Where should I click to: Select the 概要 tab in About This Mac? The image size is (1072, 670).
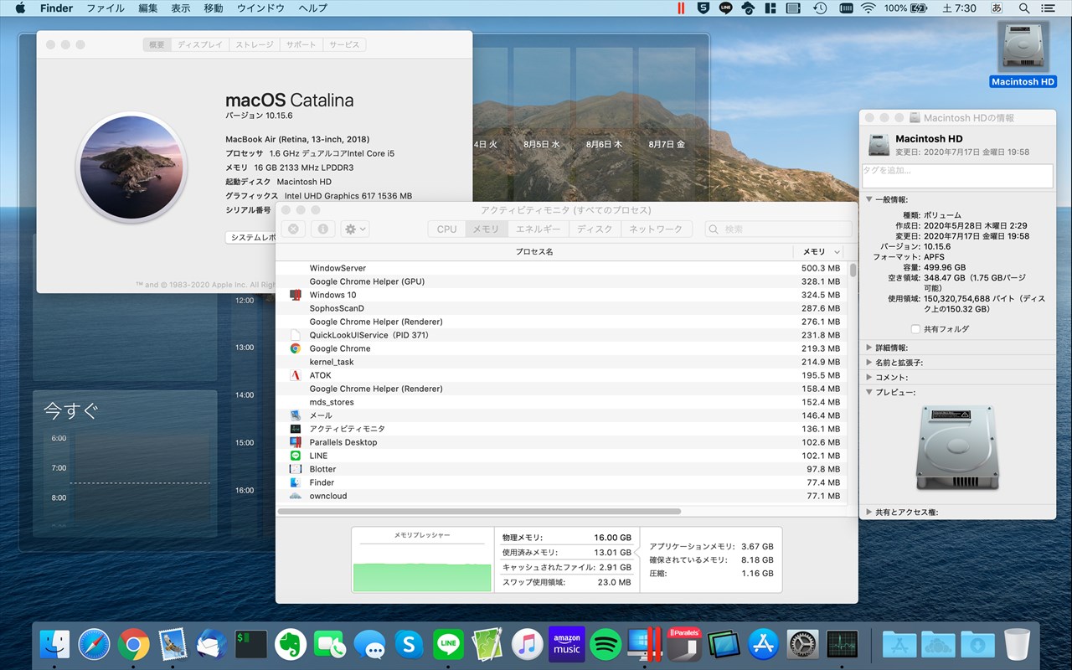coord(157,44)
